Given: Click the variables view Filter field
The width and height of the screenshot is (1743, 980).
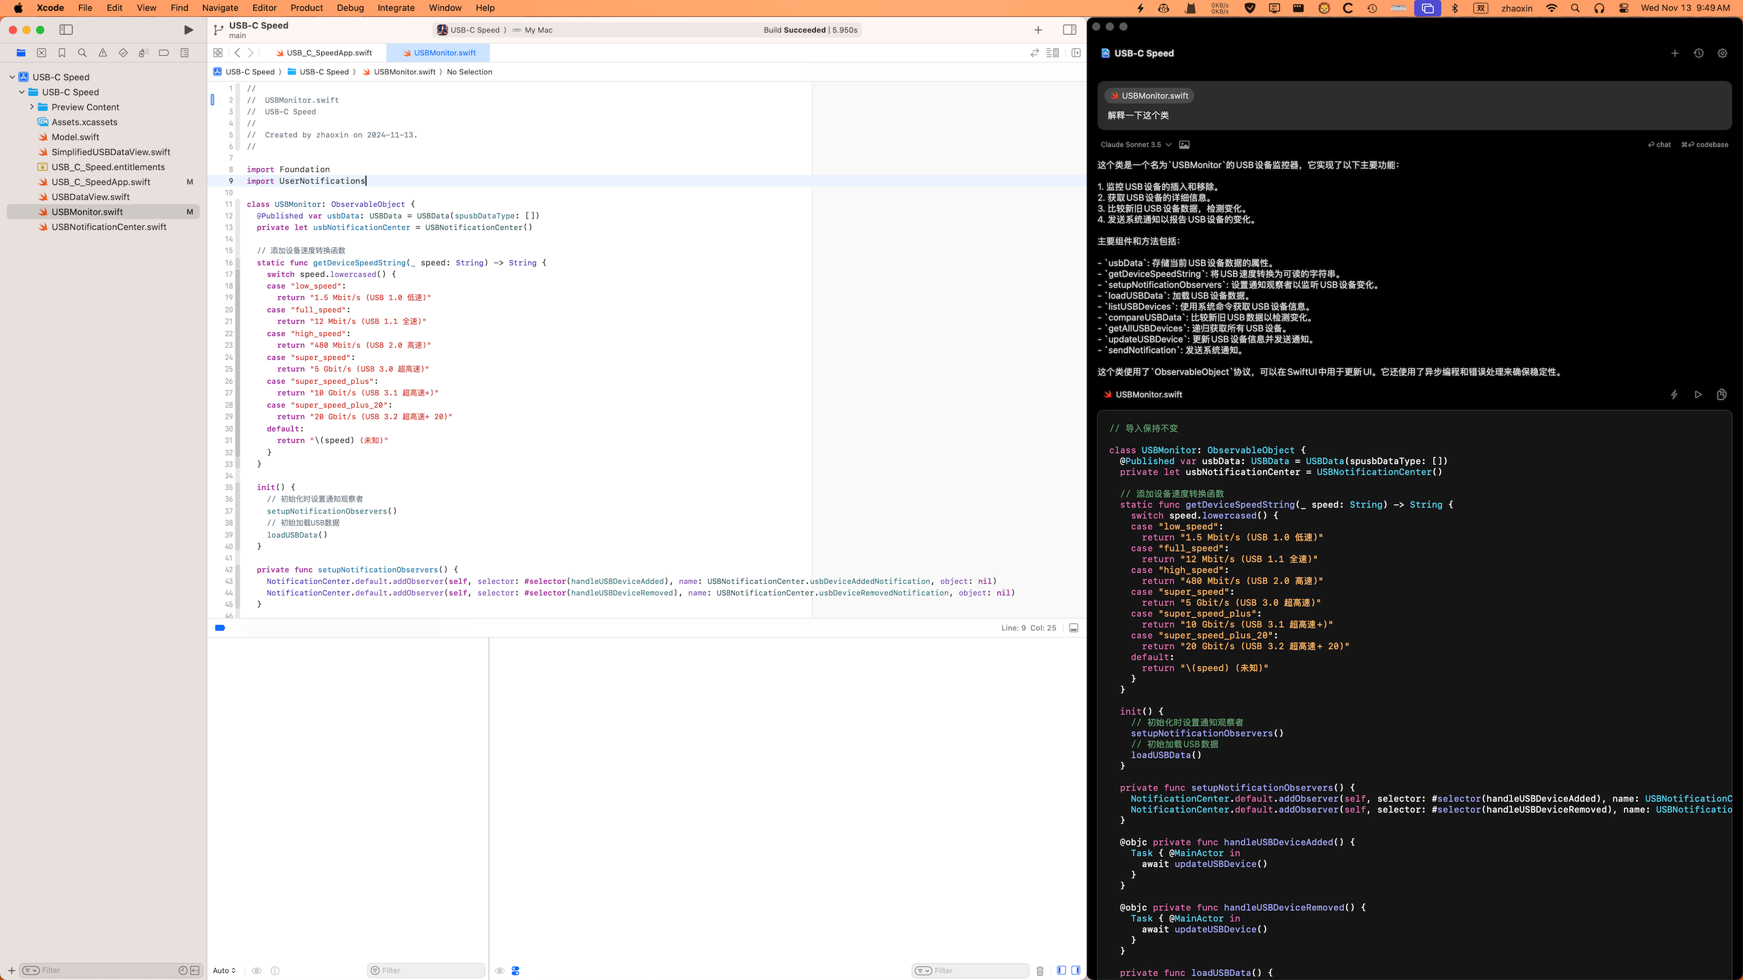Looking at the screenshot, I should [x=426, y=970].
